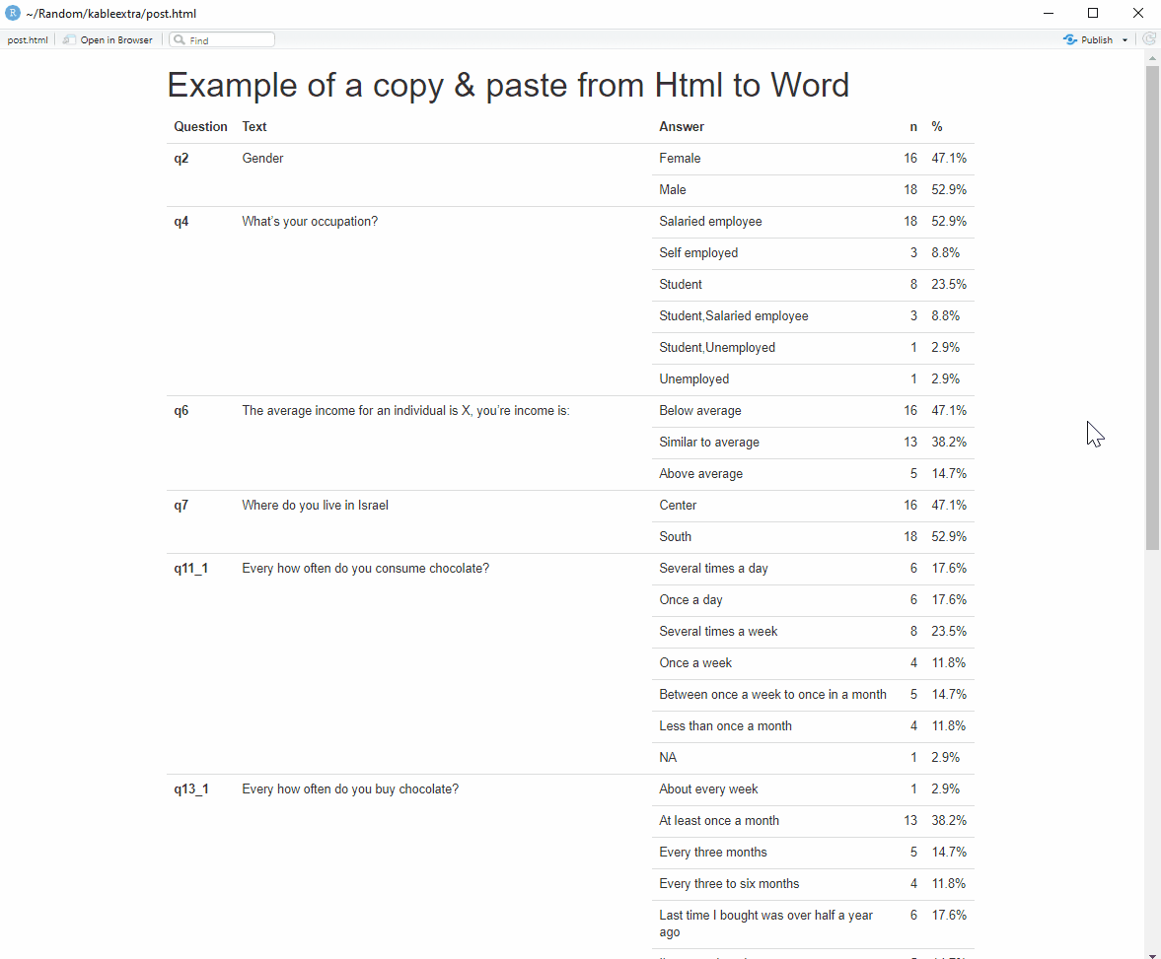Minimize the viewer window
Screen dimensions: 1161x959
[1049, 13]
